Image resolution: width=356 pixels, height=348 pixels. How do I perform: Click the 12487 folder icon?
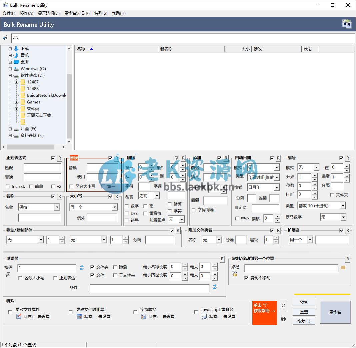click(x=23, y=82)
